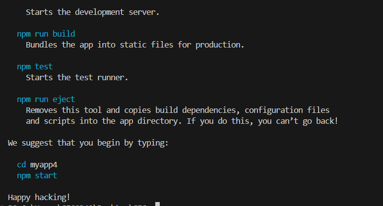Click the terminal cursor block at the prompt
This screenshot has width=383, height=206.
tap(157, 204)
